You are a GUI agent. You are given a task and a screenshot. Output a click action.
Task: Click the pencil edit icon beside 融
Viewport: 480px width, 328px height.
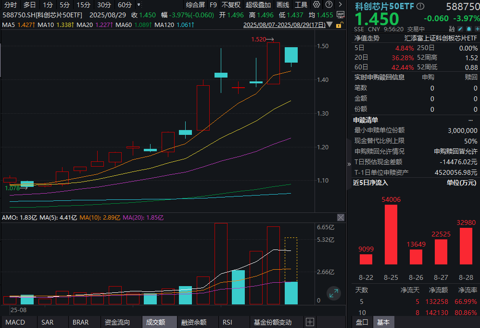[460, 29]
